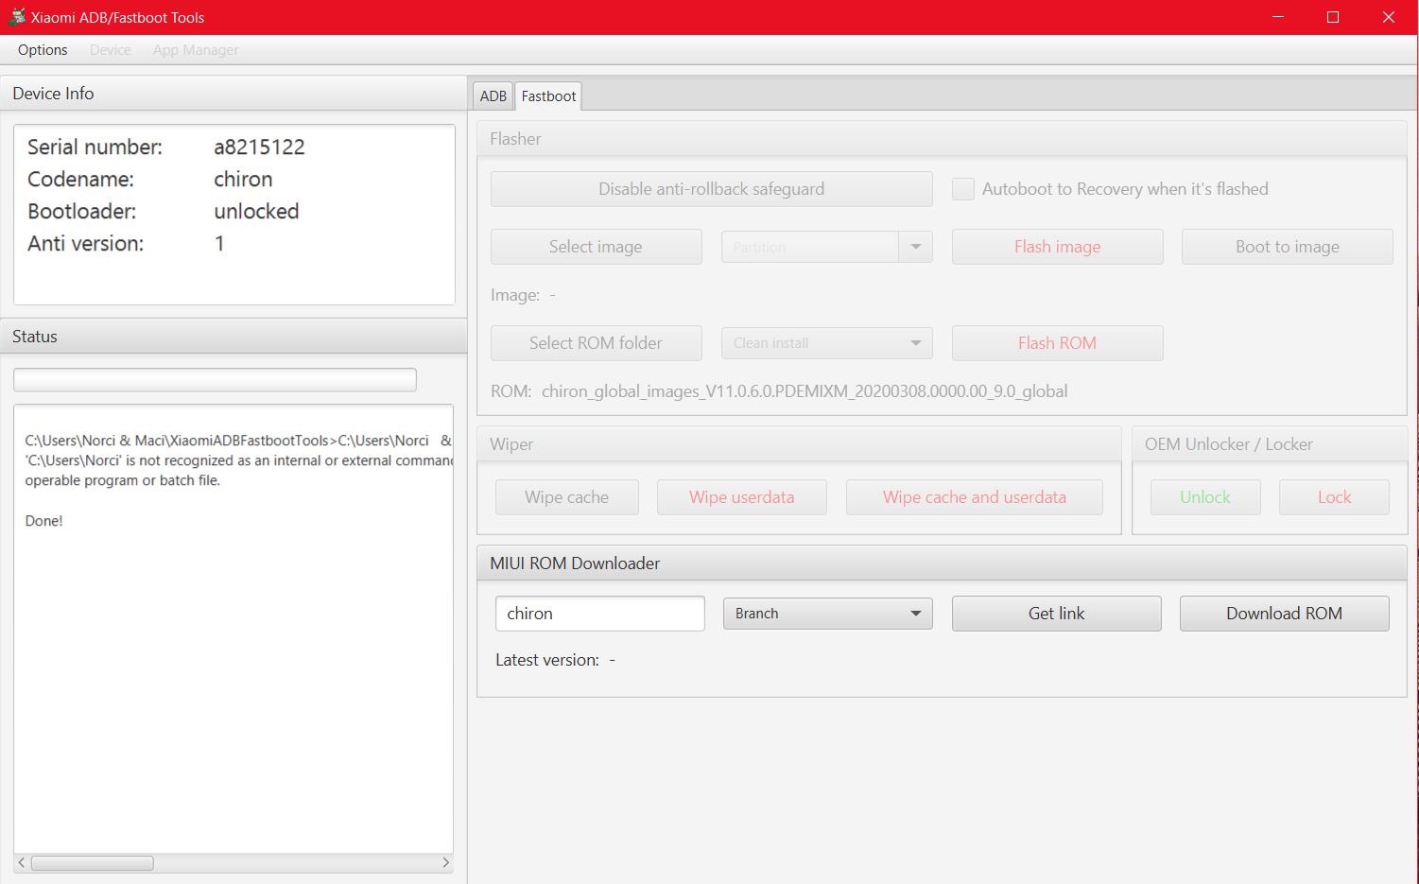Click serial number value a8215122
The width and height of the screenshot is (1419, 884).
click(259, 147)
